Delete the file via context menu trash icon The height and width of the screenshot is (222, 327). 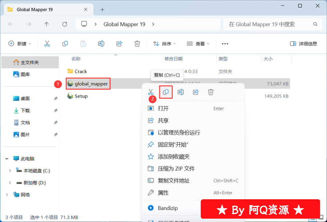[211, 92]
